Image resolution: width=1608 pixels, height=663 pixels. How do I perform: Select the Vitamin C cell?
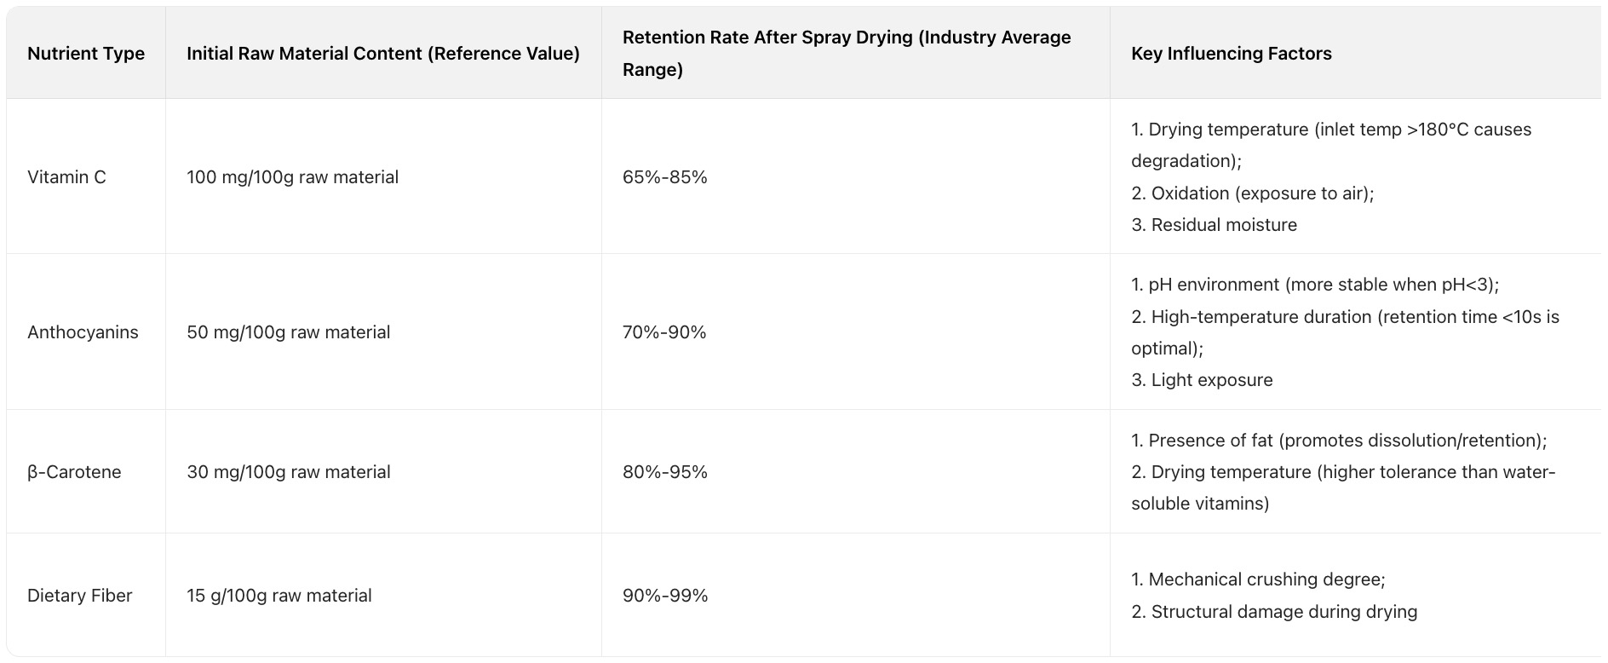pos(66,177)
